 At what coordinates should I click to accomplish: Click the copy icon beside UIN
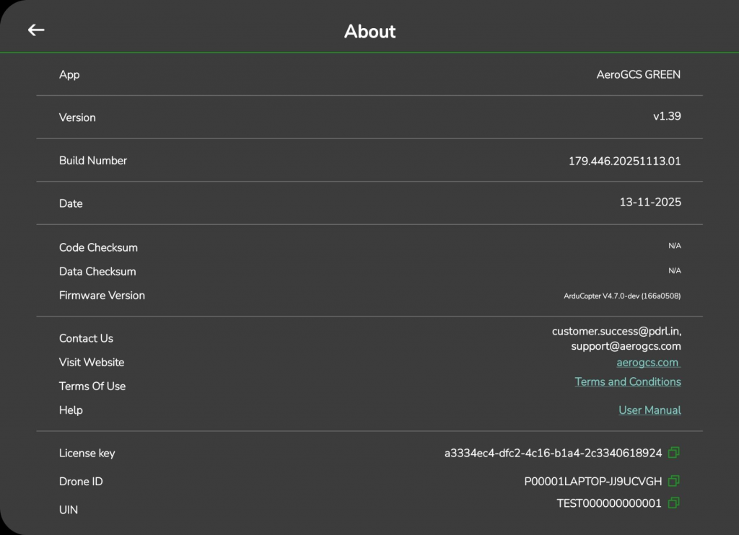tap(673, 503)
